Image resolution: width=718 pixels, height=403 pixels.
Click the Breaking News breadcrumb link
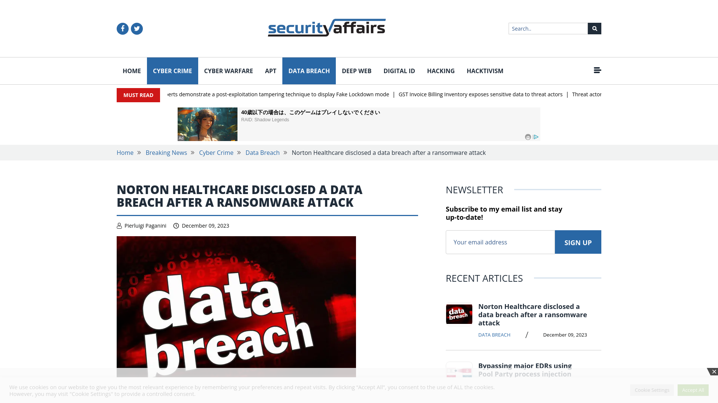point(166,153)
